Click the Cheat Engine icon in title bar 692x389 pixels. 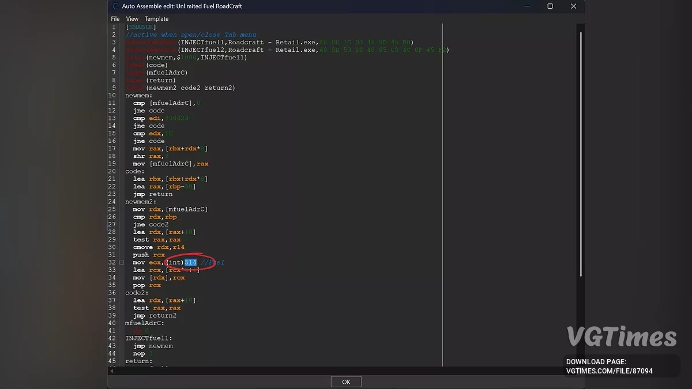tap(115, 6)
